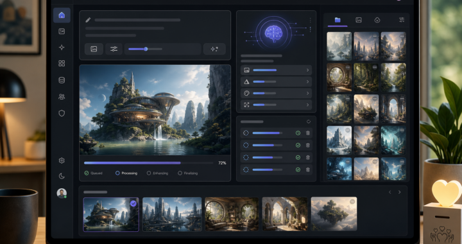Image resolution: width=462 pixels, height=244 pixels.
Task: Open the database stack icon in the sidebar
Action: pyautogui.click(x=62, y=80)
